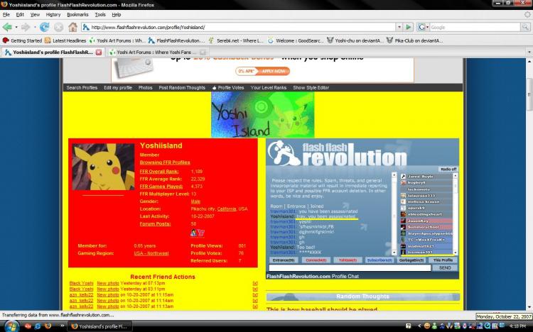This screenshot has height=332, width=533.
Task: Go to the Firefox home page icon
Action: pyautogui.click(x=72, y=27)
